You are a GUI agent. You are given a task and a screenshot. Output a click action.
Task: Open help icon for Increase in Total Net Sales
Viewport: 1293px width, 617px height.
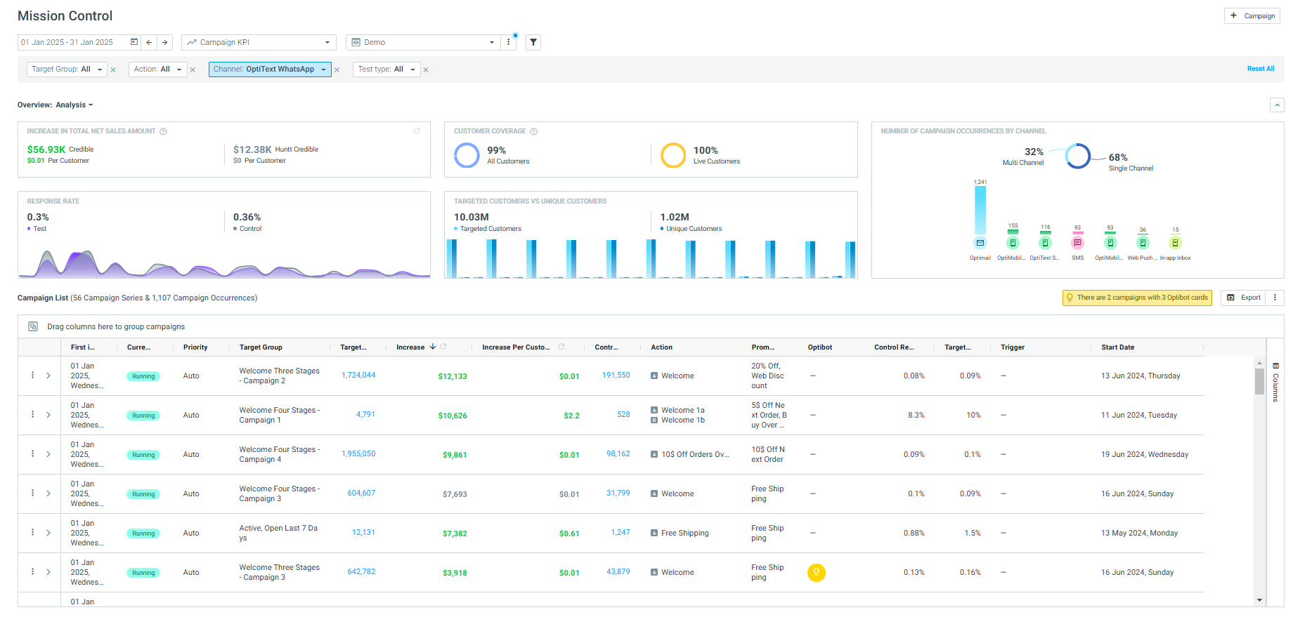[164, 131]
